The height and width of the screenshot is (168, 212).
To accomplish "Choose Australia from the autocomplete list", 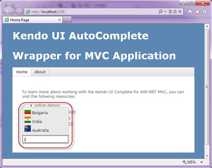I will point(45,130).
